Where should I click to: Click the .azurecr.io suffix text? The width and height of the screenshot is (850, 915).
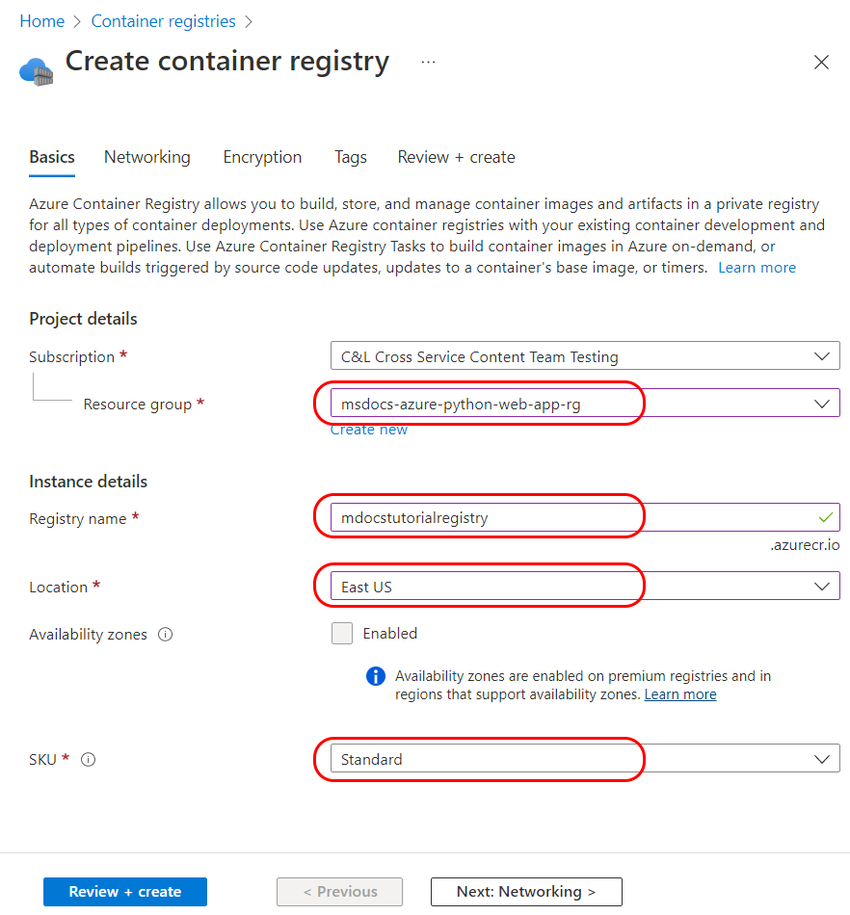coord(805,544)
